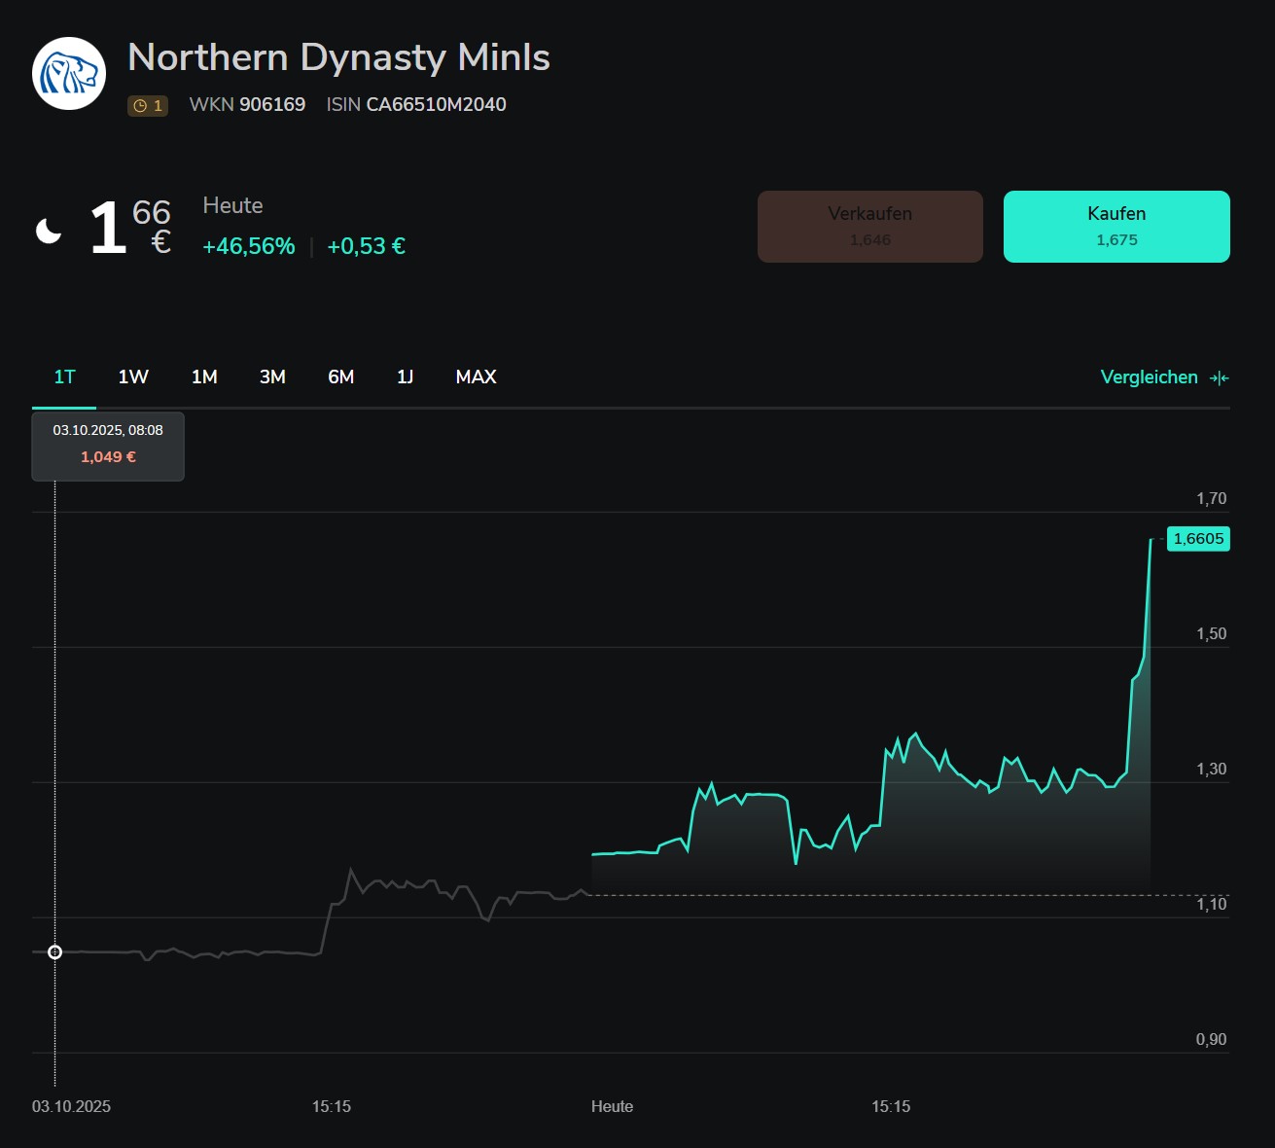The image size is (1275, 1148).
Task: Click the Heute label on time axis
Action: coord(612,1106)
